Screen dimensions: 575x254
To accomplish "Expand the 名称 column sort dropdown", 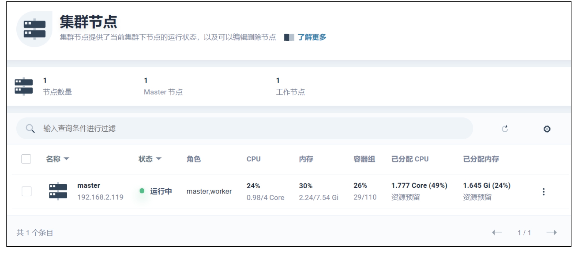I will point(66,159).
